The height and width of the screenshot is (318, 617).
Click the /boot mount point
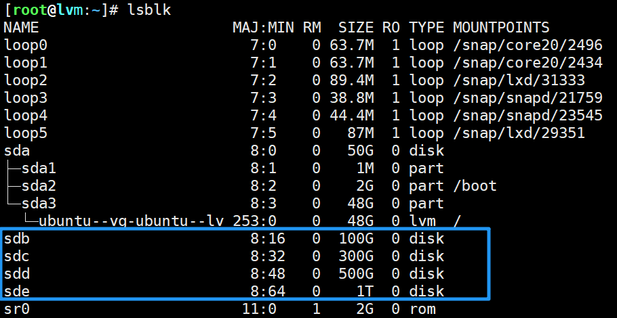click(x=475, y=186)
